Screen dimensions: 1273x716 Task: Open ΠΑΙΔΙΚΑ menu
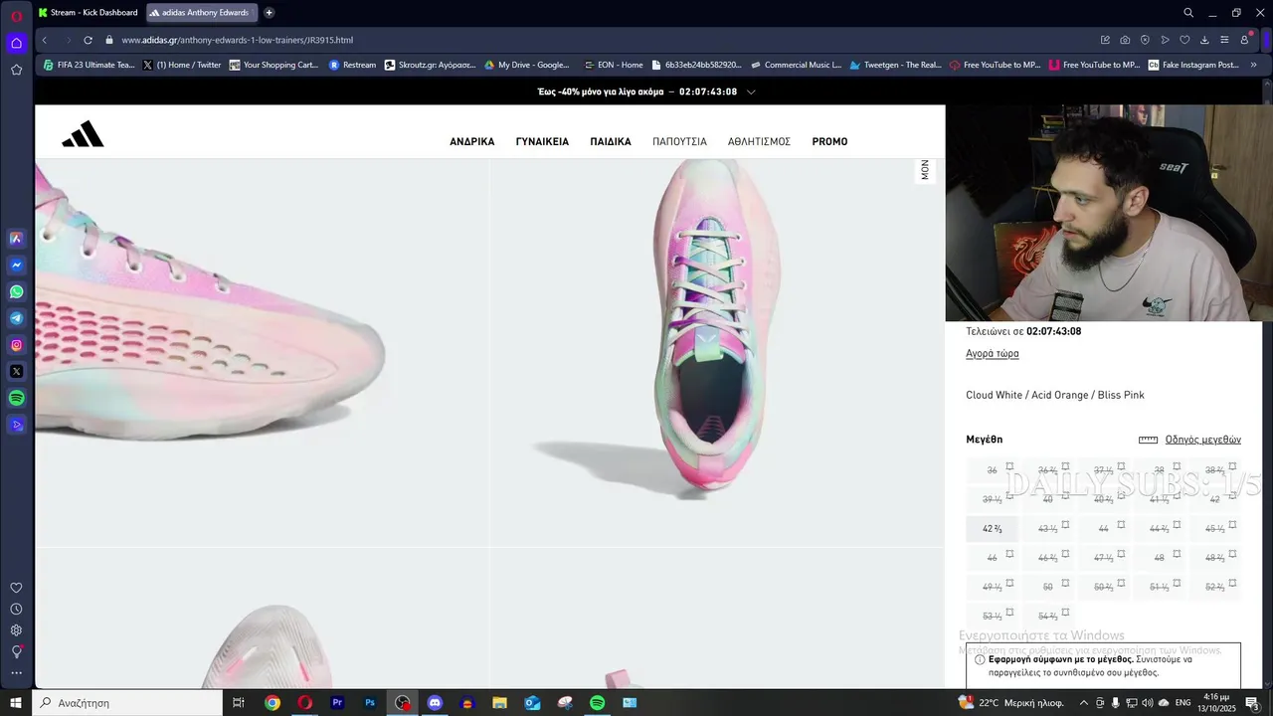[611, 142]
